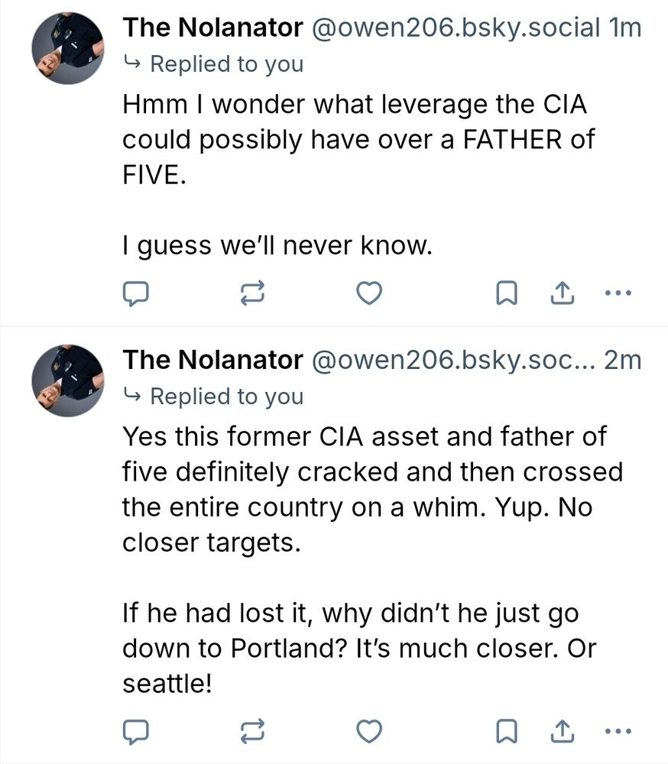Open The Nolanator name on first post
This screenshot has width=668, height=764.
click(213, 28)
